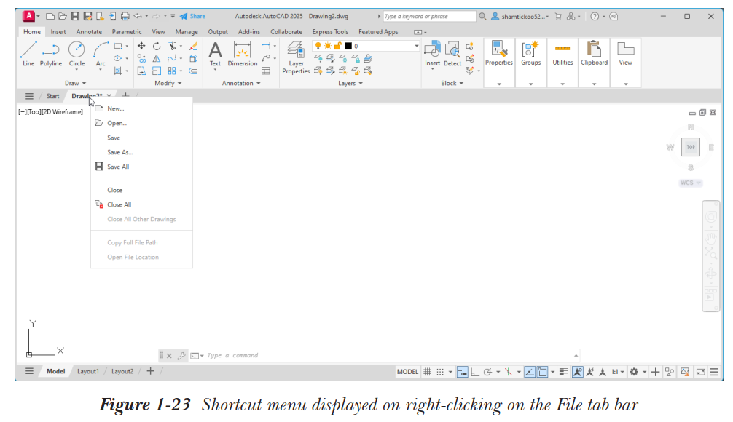Expand the Draw panel dropdown
Screen dimensions: 733x422
[76, 83]
